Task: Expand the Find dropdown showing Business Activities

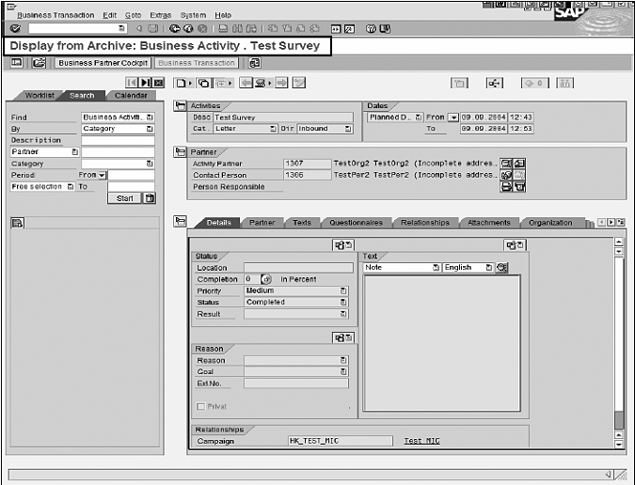Action: click(x=150, y=117)
